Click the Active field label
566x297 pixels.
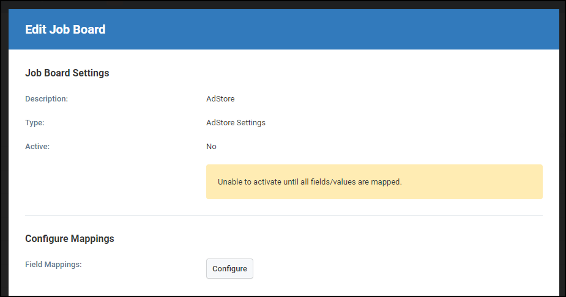tap(37, 146)
